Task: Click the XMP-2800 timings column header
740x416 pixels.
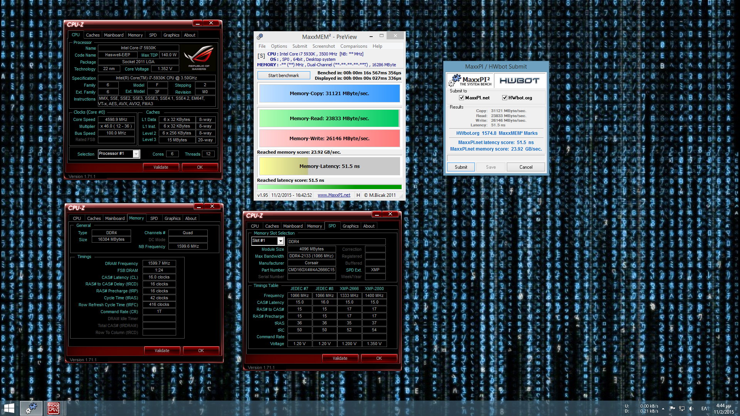Action: point(374,289)
